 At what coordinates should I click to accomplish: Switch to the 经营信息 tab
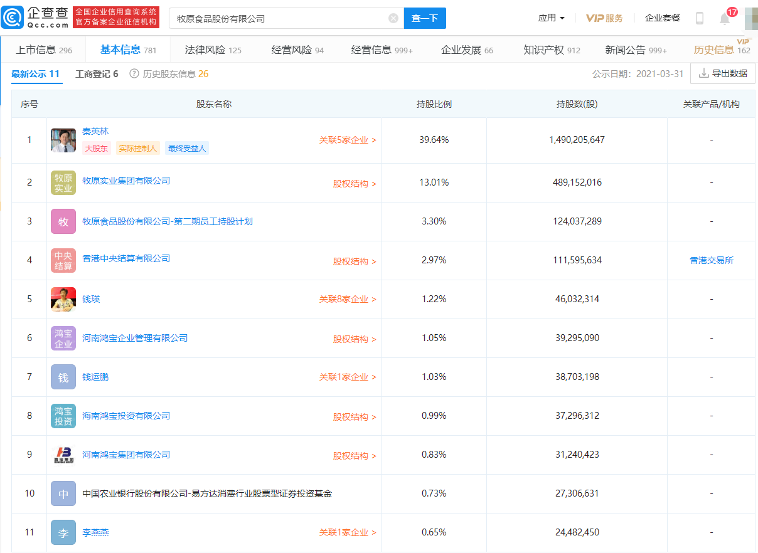point(382,50)
